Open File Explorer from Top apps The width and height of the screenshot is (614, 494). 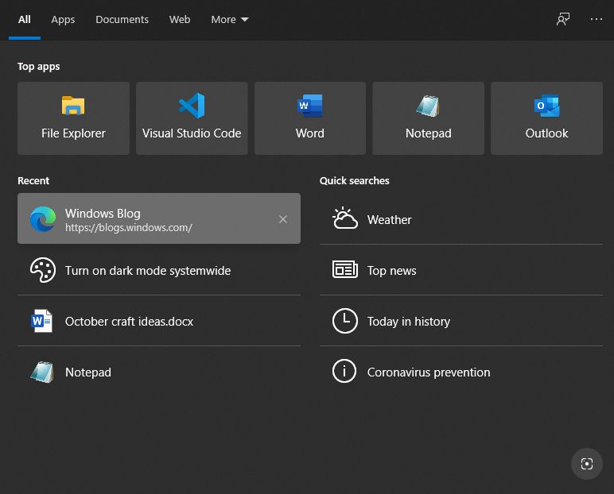(73, 118)
